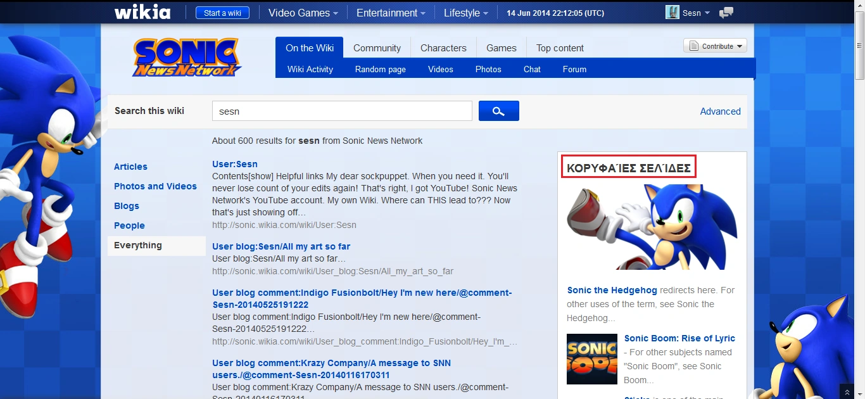The height and width of the screenshot is (399, 865).
Task: Expand the Entertainment dropdown menu
Action: click(391, 13)
